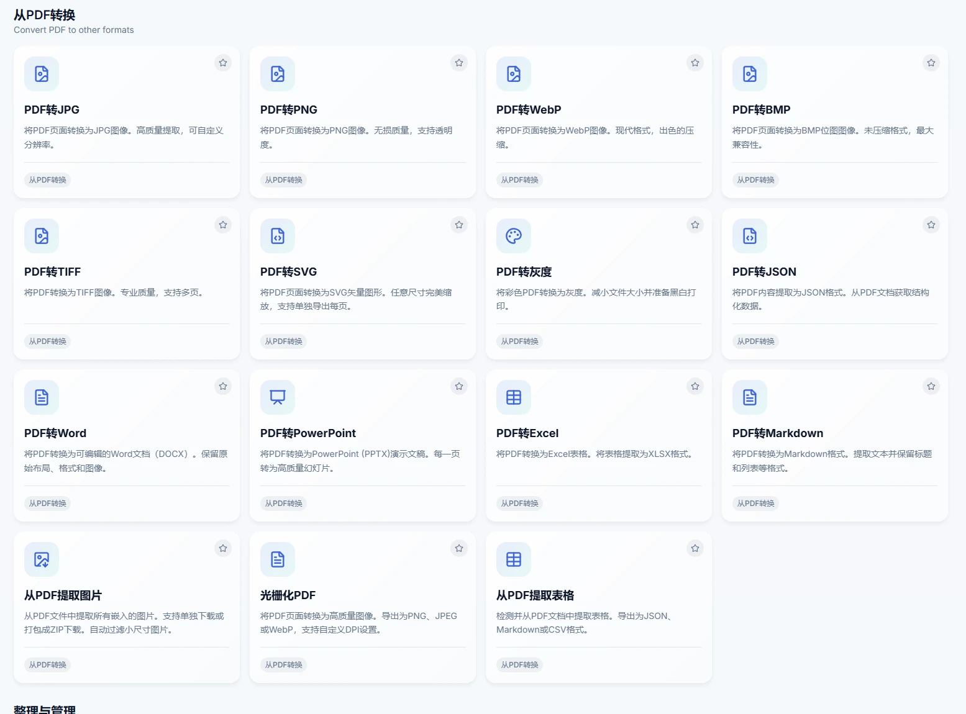The image size is (966, 714).
Task: Click the 从PDF提取表格 table icon
Action: (514, 559)
